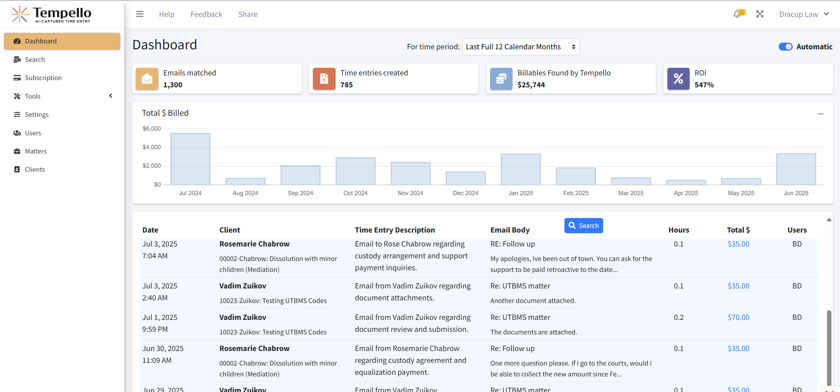Click the Billables Found coins icon

coord(501,79)
